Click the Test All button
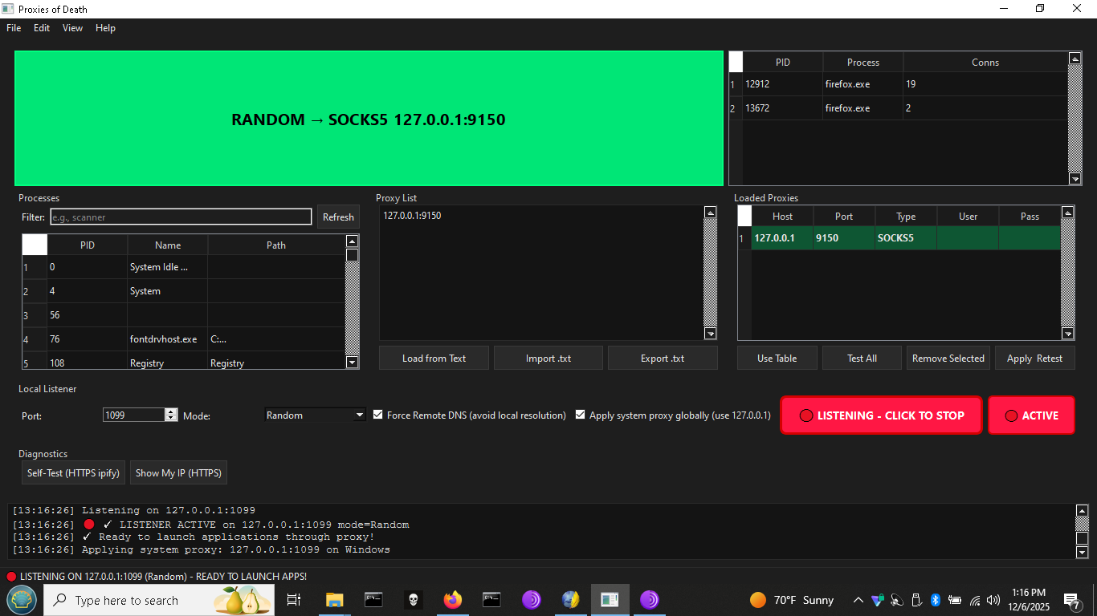The height and width of the screenshot is (616, 1097). point(862,359)
